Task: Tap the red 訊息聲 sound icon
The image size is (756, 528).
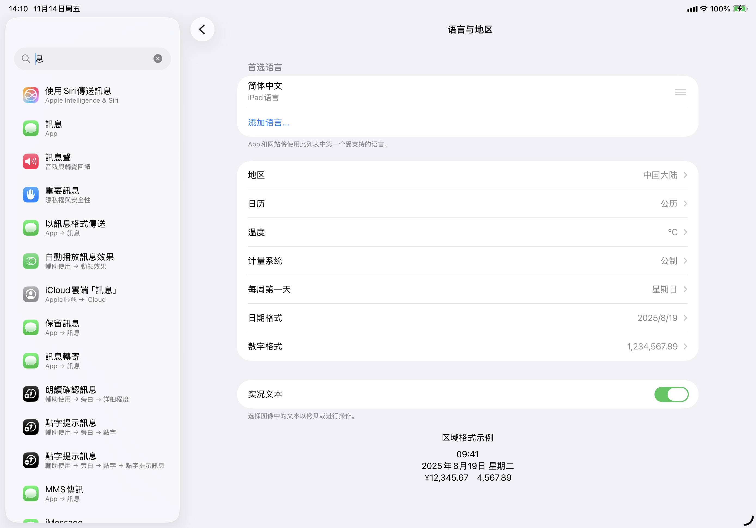Action: point(31,161)
